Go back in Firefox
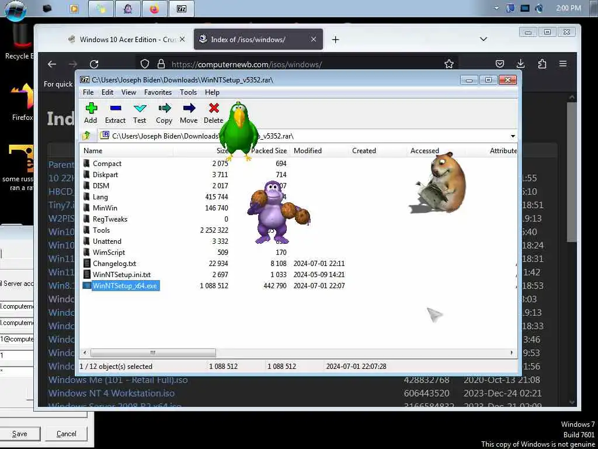Viewport: 598px width, 449px height. click(x=52, y=64)
